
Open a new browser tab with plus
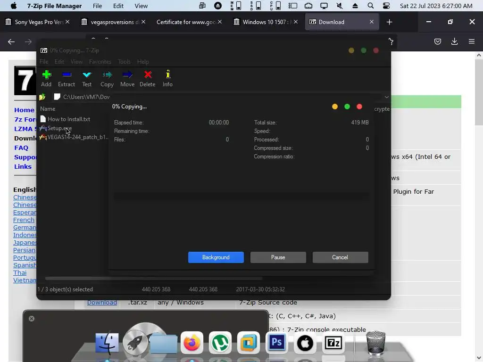click(x=389, y=22)
